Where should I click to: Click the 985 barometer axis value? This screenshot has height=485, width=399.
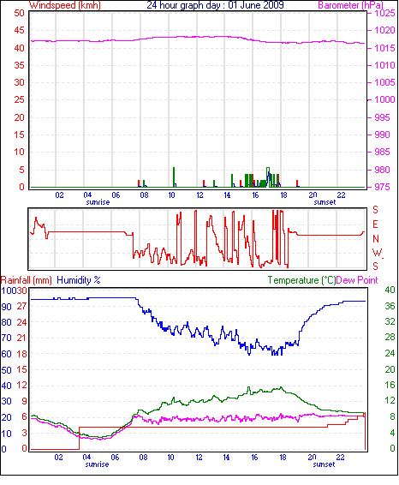pos(383,152)
